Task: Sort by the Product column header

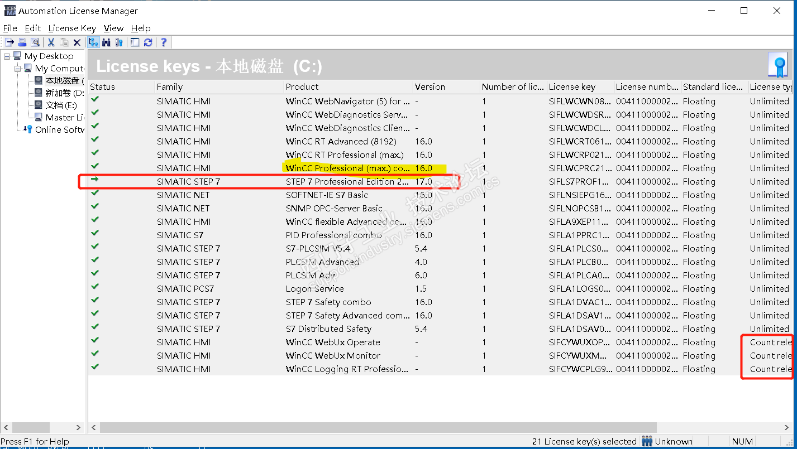Action: (x=349, y=86)
